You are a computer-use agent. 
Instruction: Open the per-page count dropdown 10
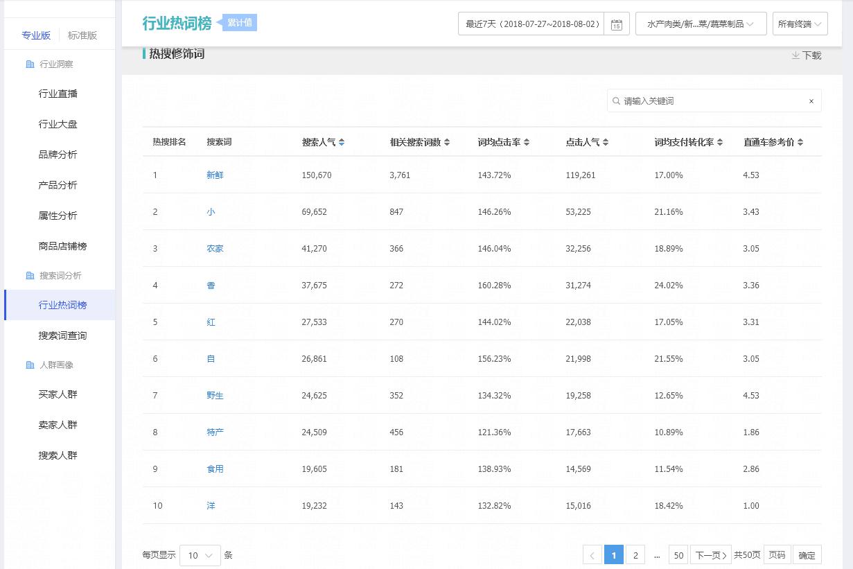tap(200, 555)
